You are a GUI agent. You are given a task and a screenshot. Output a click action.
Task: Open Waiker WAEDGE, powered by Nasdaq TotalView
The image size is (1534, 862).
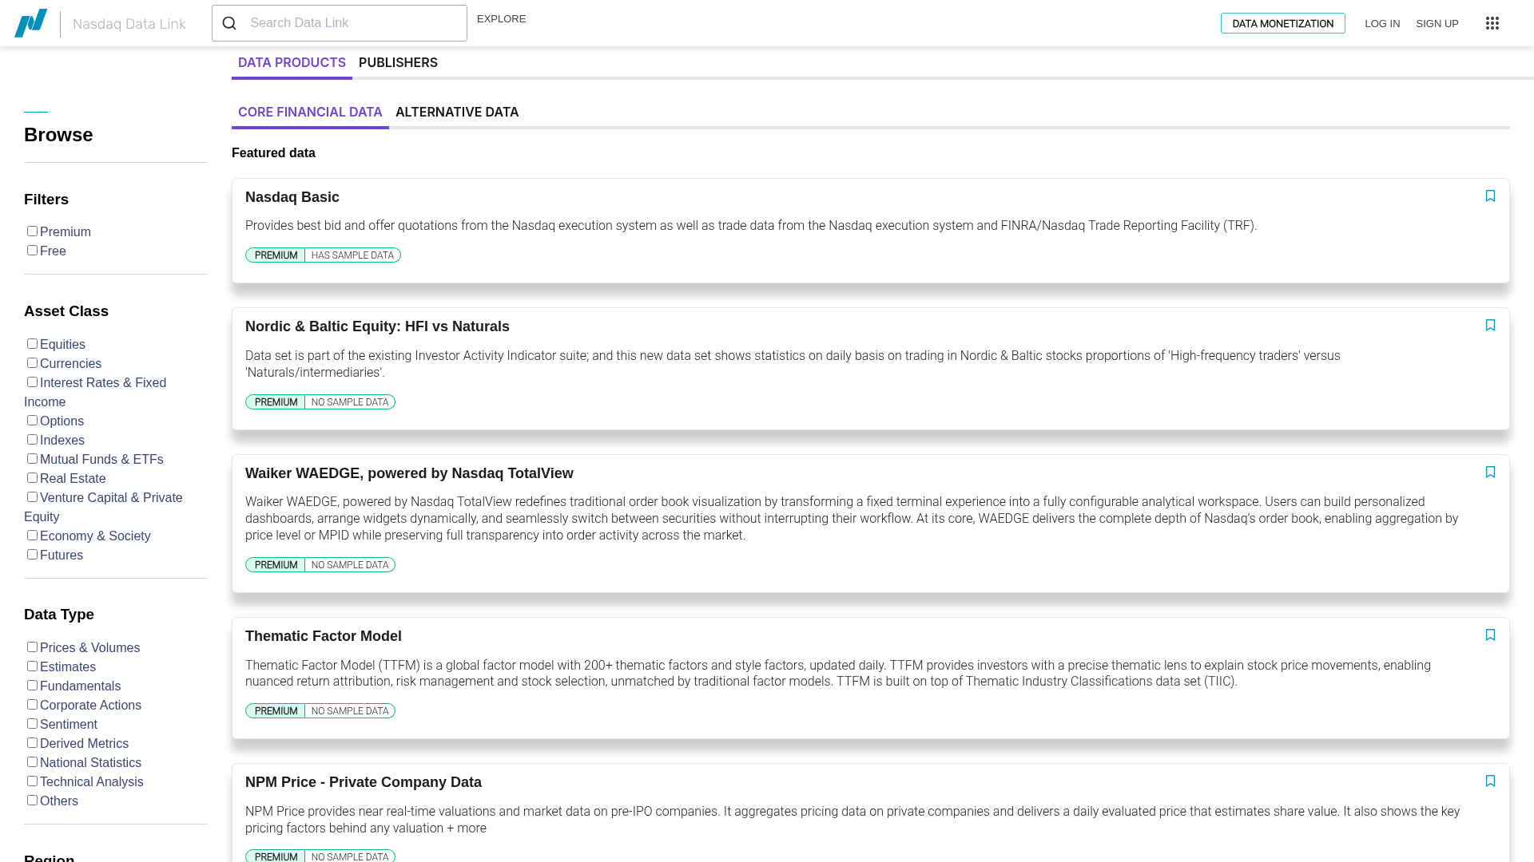(409, 473)
